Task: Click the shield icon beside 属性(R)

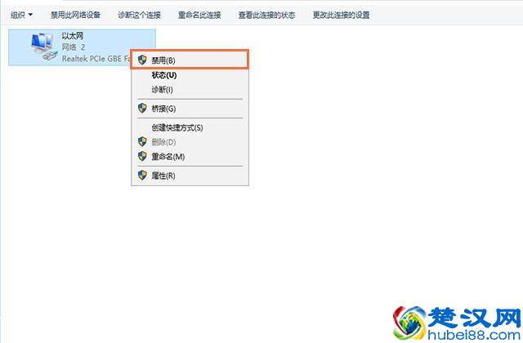Action: click(142, 176)
